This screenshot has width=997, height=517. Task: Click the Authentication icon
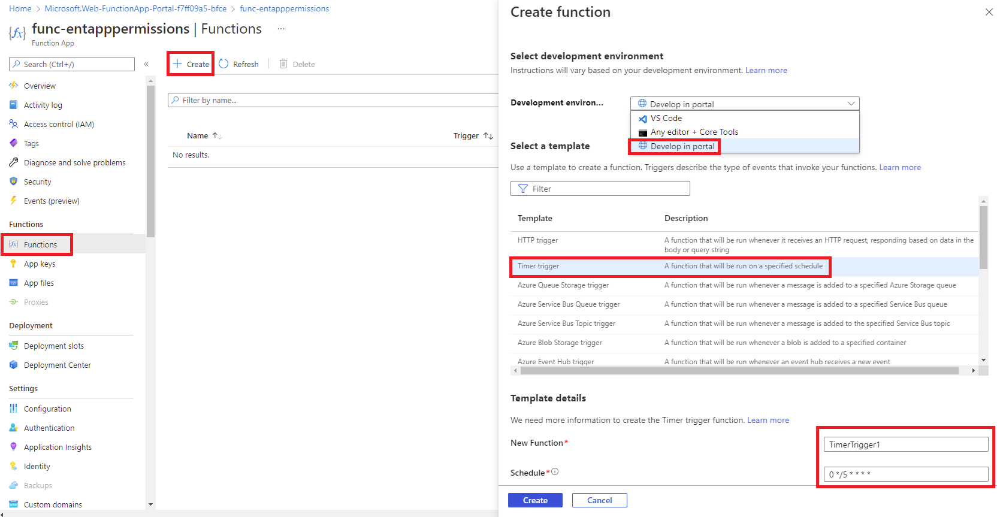14,428
